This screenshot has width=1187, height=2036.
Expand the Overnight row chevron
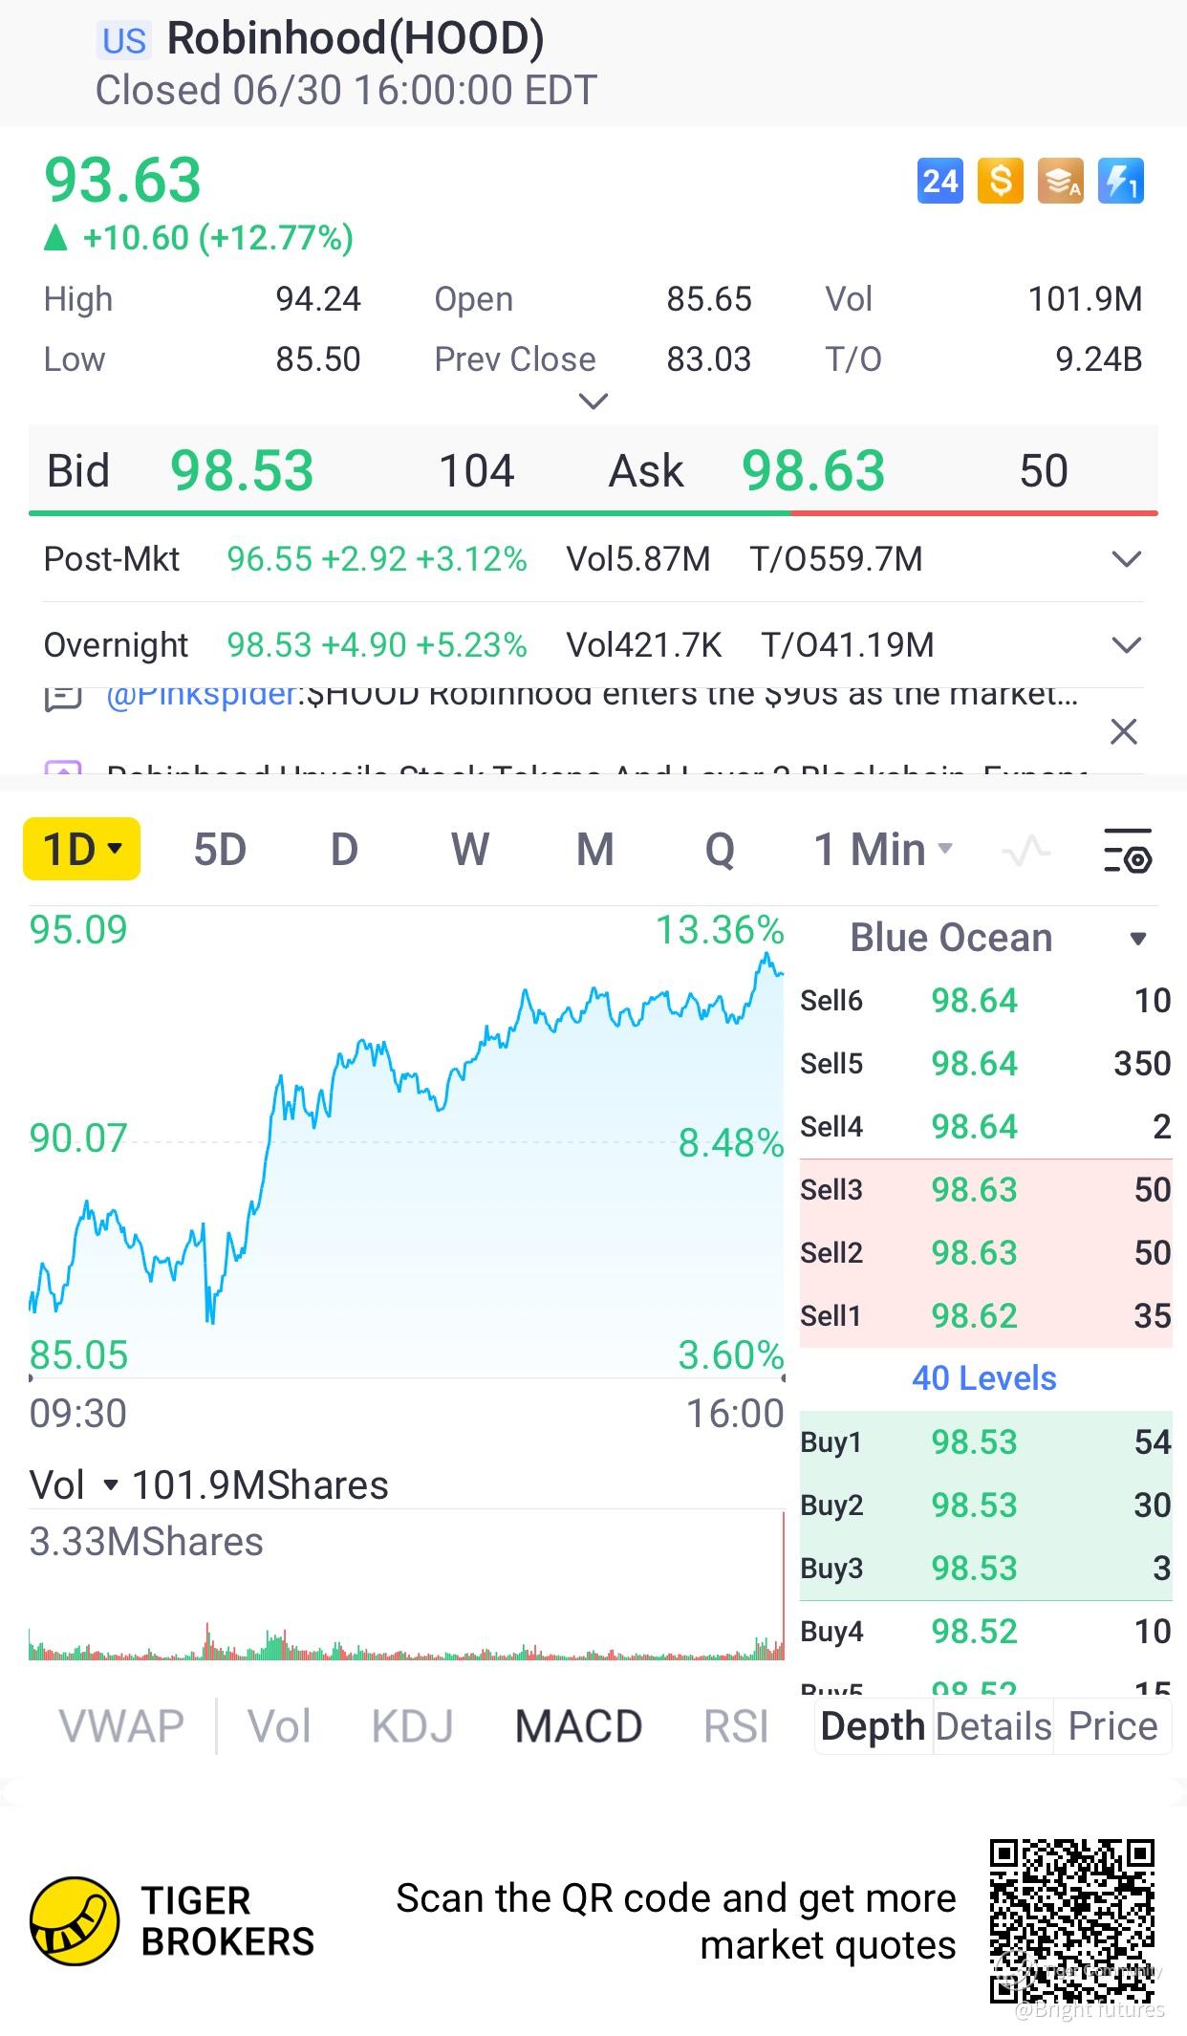[x=1127, y=645]
